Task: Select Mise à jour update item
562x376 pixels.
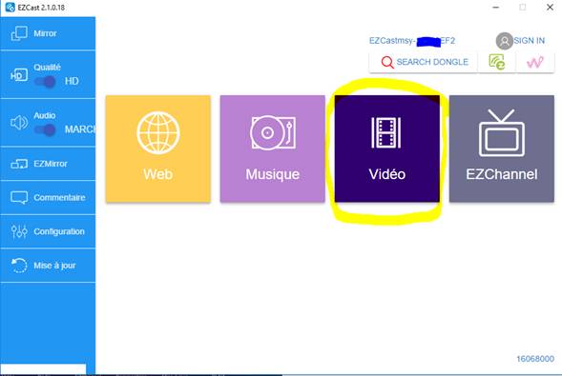Action: (x=48, y=266)
